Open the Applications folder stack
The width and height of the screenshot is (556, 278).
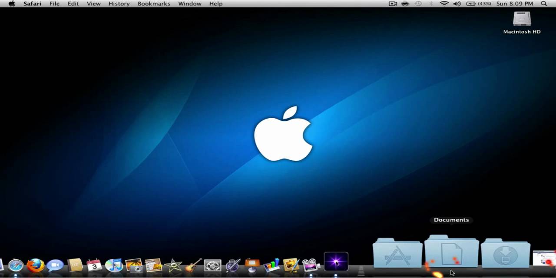point(397,253)
